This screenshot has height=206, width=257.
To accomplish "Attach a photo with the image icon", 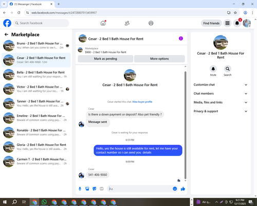I will click(x=87, y=189).
